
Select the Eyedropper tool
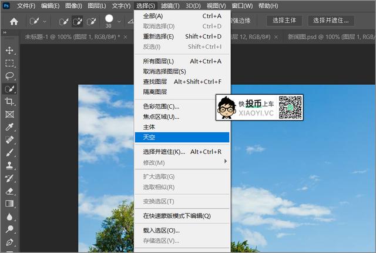point(9,127)
